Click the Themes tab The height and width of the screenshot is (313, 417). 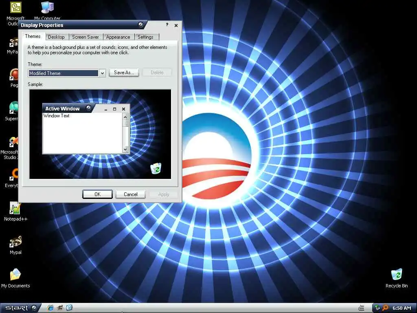click(x=33, y=36)
